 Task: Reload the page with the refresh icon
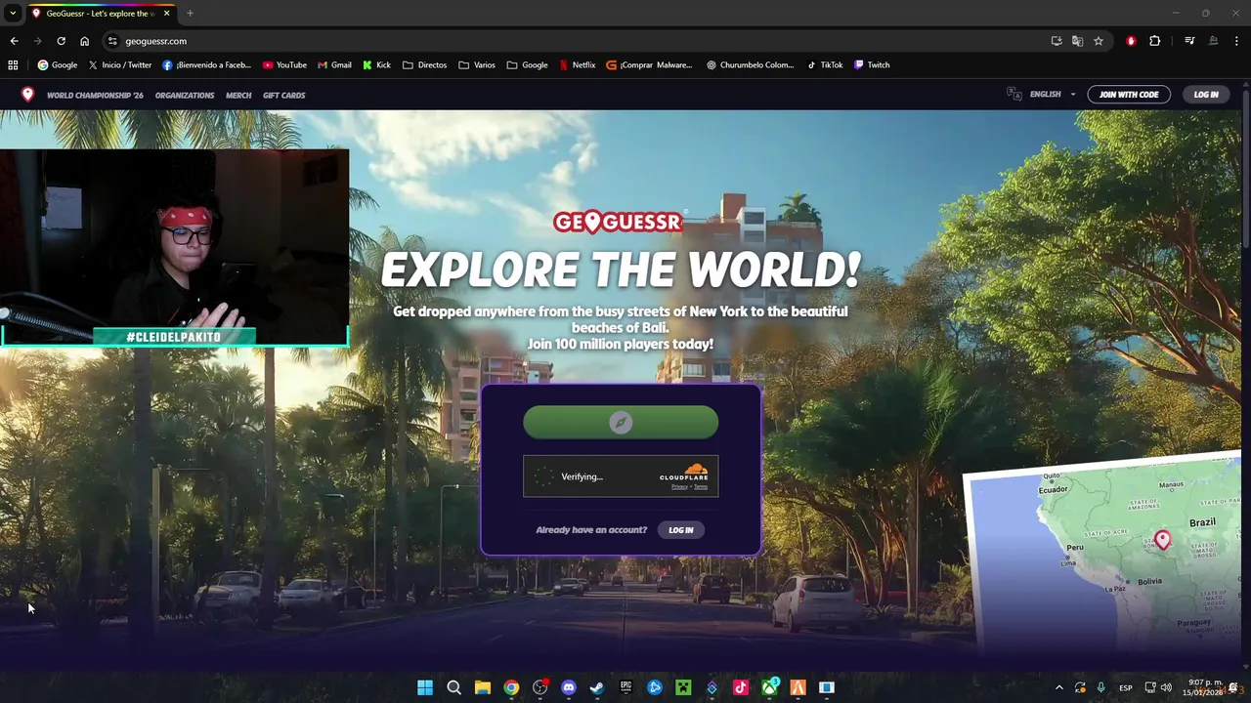61,41
